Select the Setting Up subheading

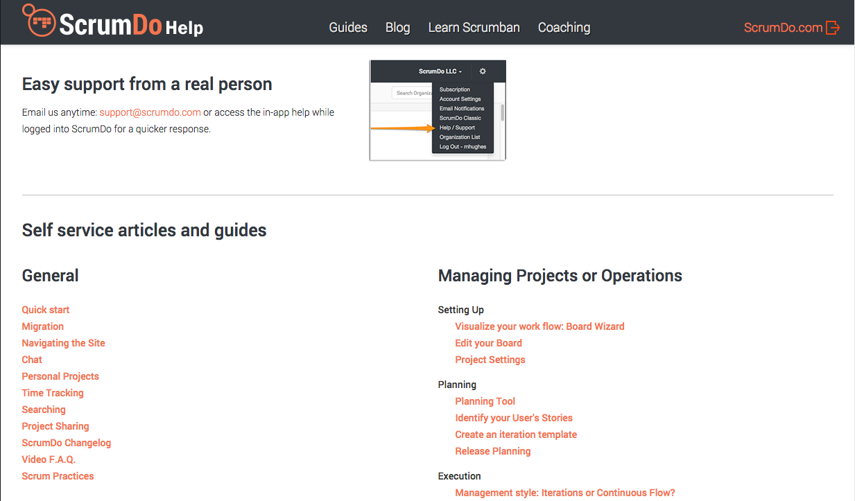coord(461,310)
